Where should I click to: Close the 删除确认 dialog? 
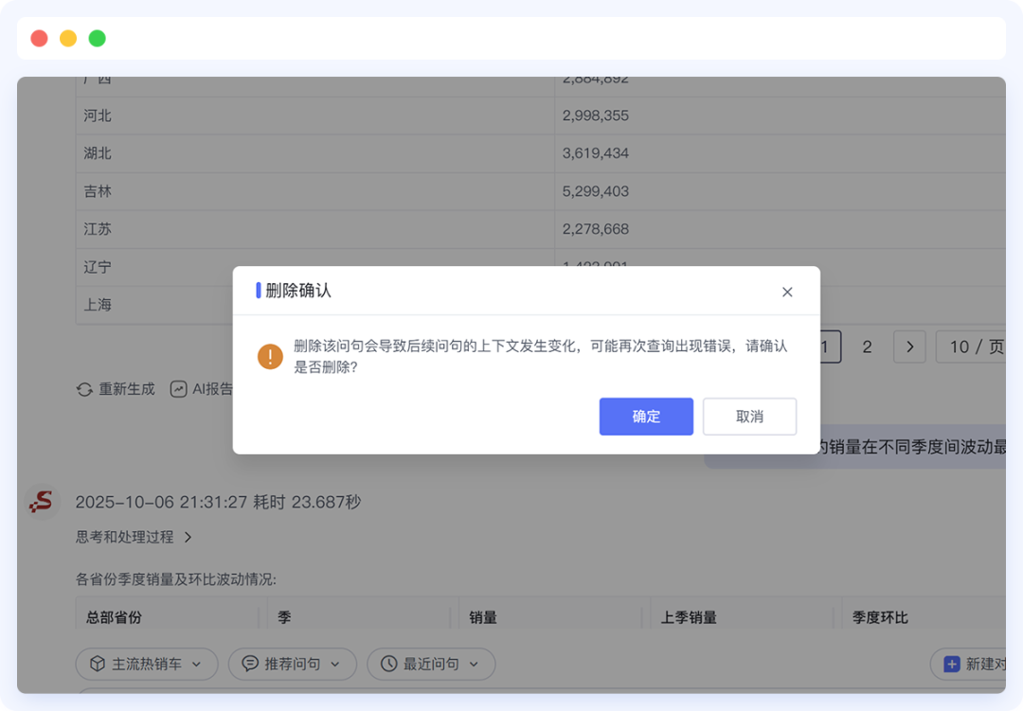coord(787,293)
